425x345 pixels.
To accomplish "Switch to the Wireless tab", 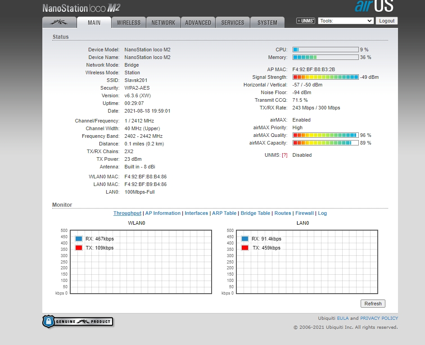I will [x=129, y=22].
